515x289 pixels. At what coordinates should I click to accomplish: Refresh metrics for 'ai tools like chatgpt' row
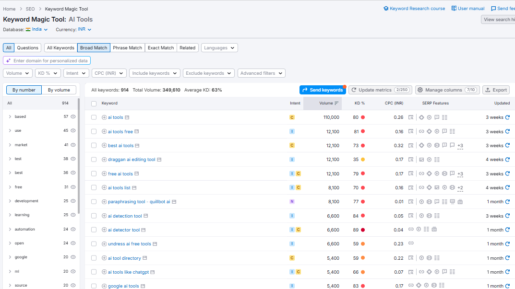pos(507,272)
